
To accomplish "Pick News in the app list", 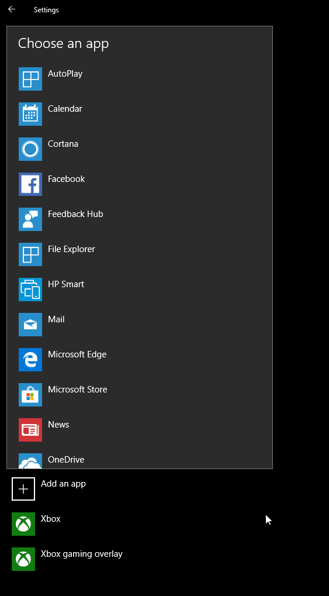I will click(x=58, y=425).
